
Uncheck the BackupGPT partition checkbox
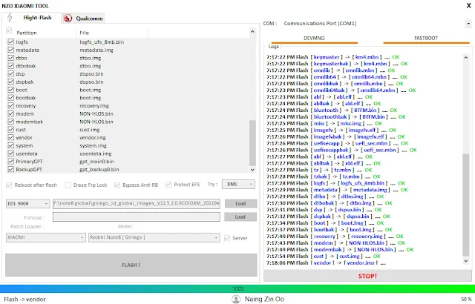pyautogui.click(x=11, y=169)
